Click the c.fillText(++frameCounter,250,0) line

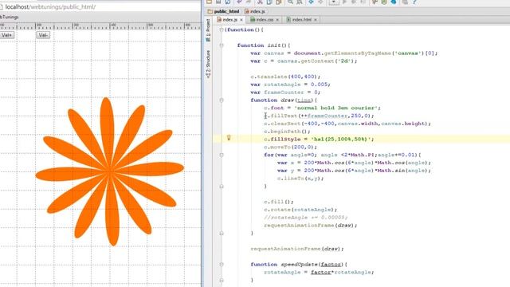pos(319,116)
